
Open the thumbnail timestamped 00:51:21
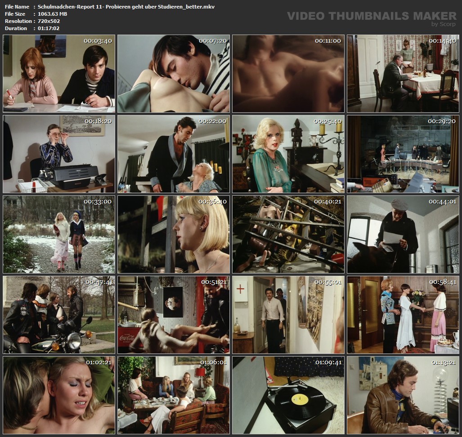[174, 314]
